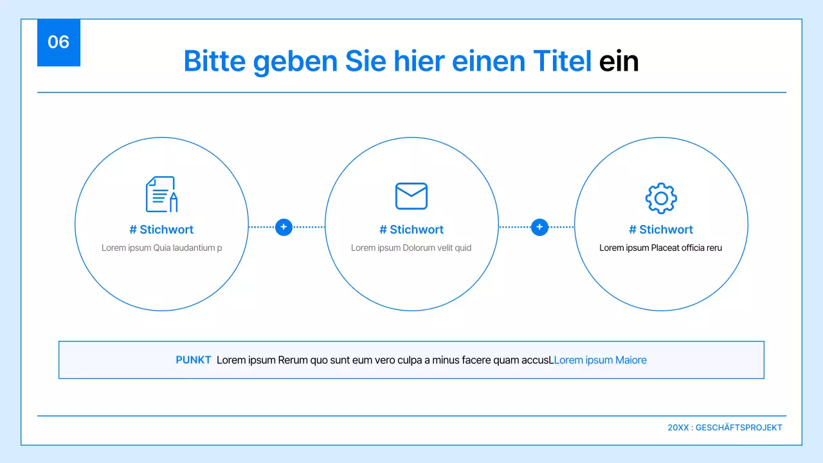Select the middle # Stichwort heading
The height and width of the screenshot is (463, 823).
[411, 230]
